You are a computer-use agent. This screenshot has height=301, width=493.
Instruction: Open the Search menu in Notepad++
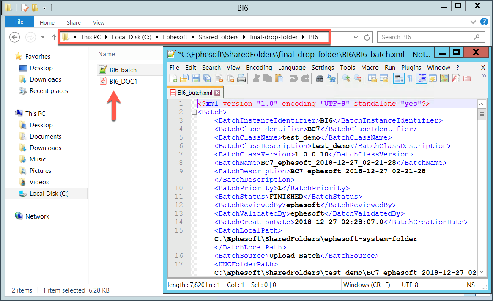(211, 68)
